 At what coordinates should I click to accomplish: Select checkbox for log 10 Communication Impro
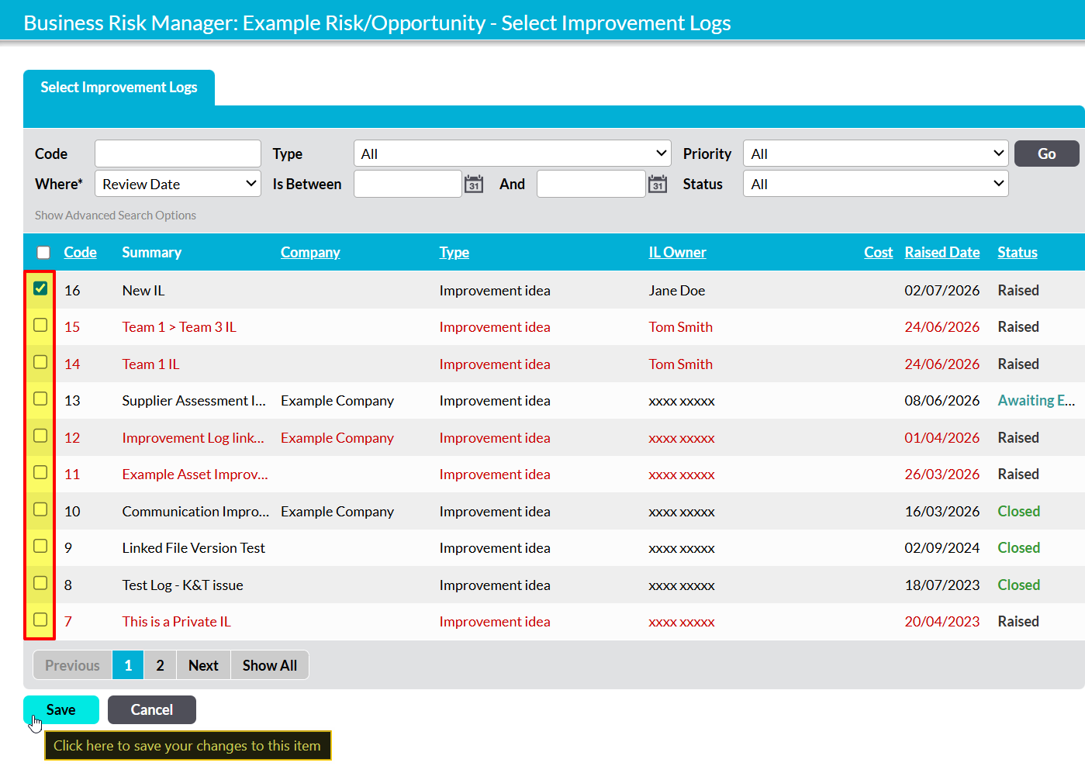point(40,509)
